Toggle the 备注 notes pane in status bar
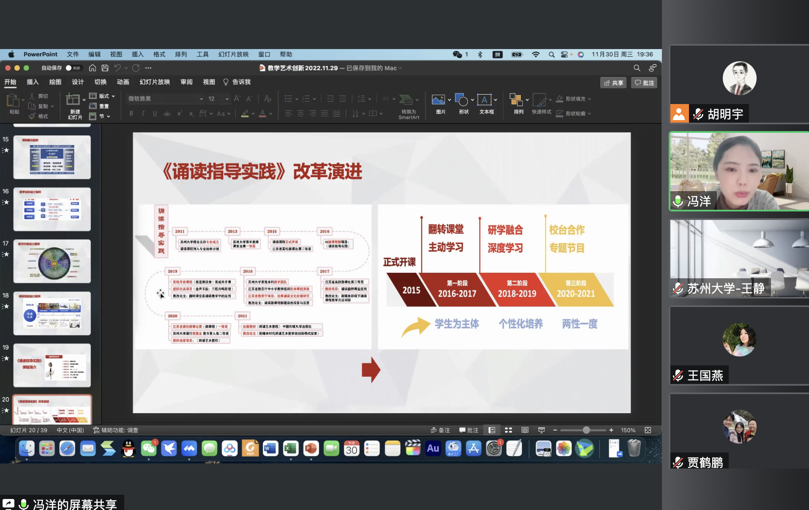Screen dimensions: 809x510 click(x=440, y=430)
